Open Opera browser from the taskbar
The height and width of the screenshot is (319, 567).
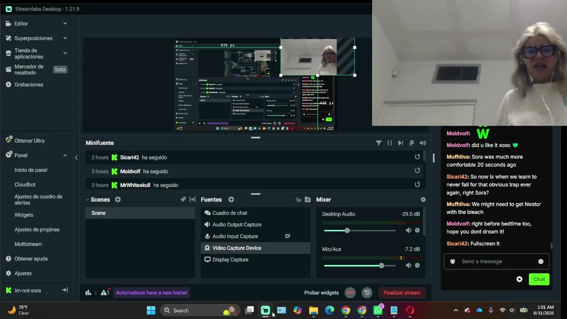click(x=410, y=310)
